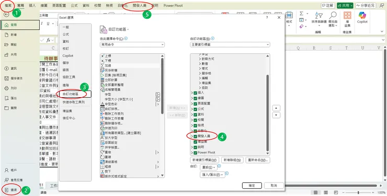Expand the 儲存格 group in tree
387x196 pixels.
(200, 74)
